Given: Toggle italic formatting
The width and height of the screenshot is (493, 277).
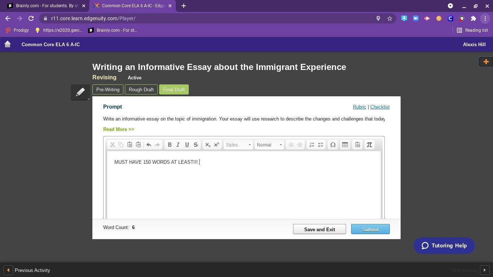Looking at the screenshot, I should point(178,145).
